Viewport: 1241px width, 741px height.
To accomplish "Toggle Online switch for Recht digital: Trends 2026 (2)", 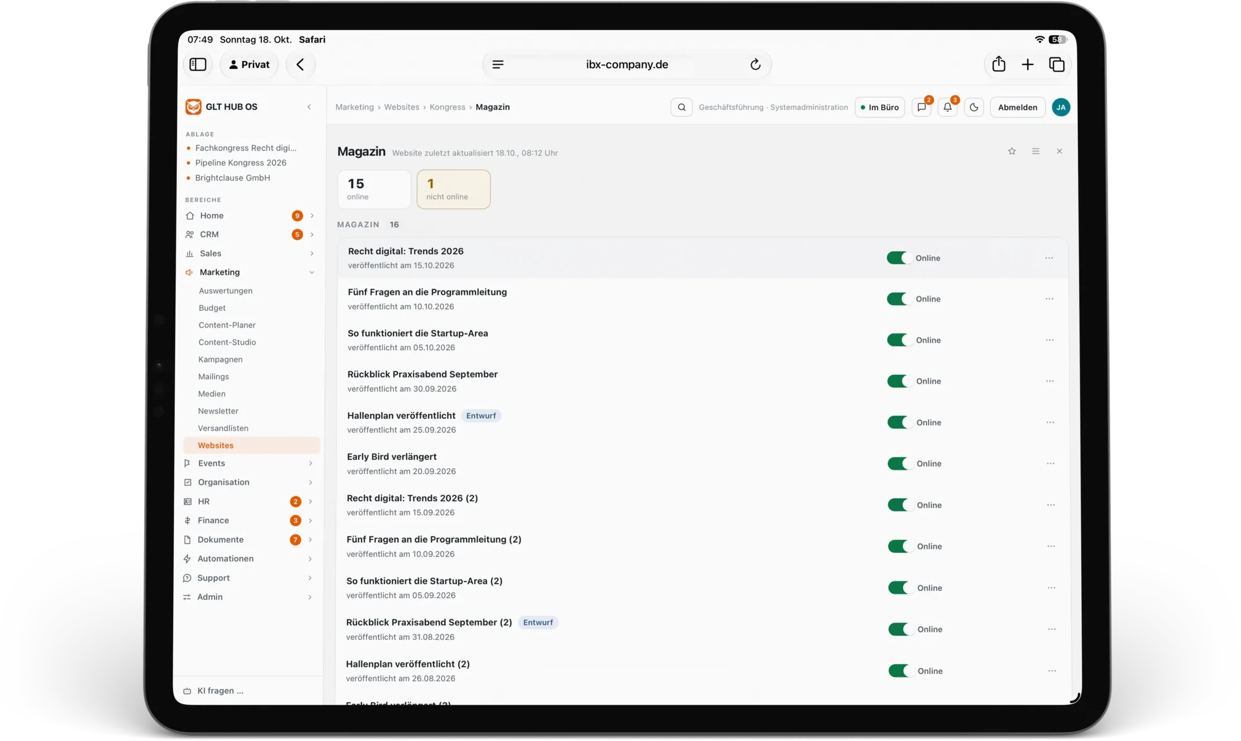I will pos(900,505).
